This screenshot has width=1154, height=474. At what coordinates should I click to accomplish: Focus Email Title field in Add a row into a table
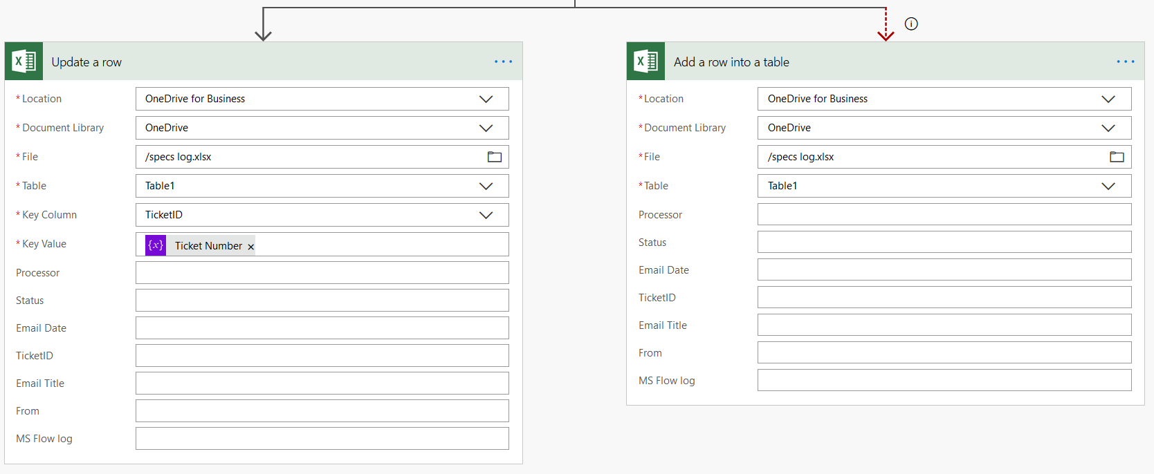pos(944,325)
